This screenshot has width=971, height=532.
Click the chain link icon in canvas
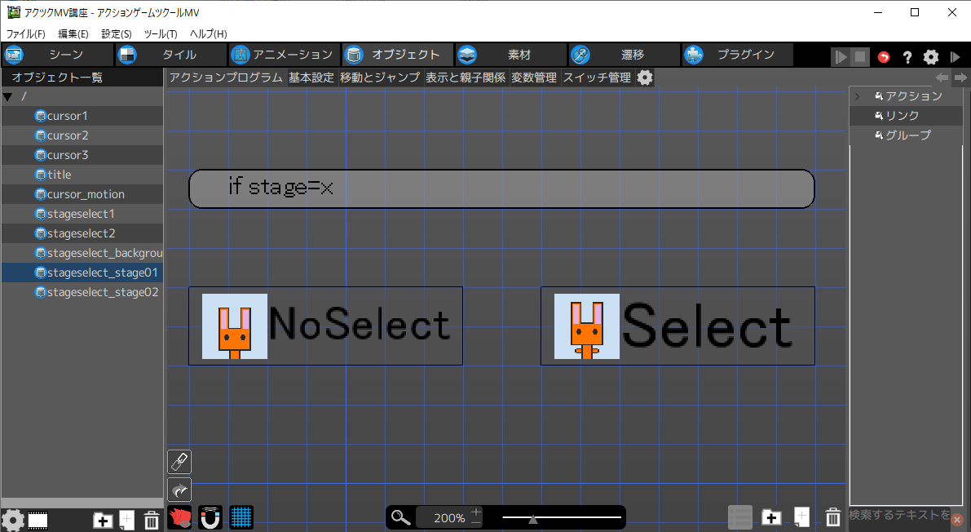(x=179, y=462)
